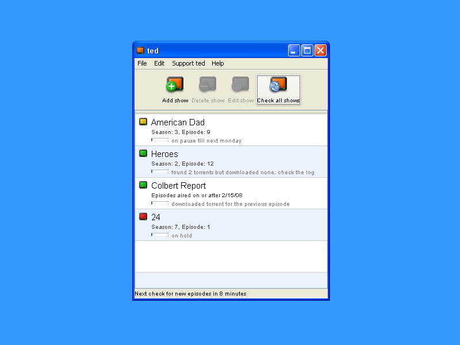This screenshot has height=345, width=460.
Task: Click Episodes aired on or after 2/15/08
Action: (197, 195)
